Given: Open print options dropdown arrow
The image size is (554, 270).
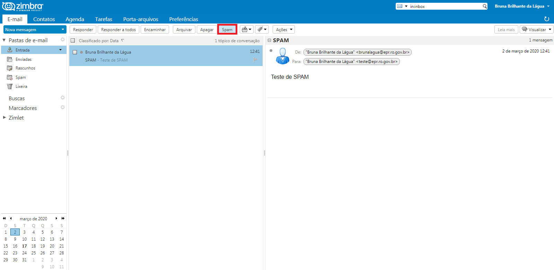Looking at the screenshot, I should pos(250,29).
